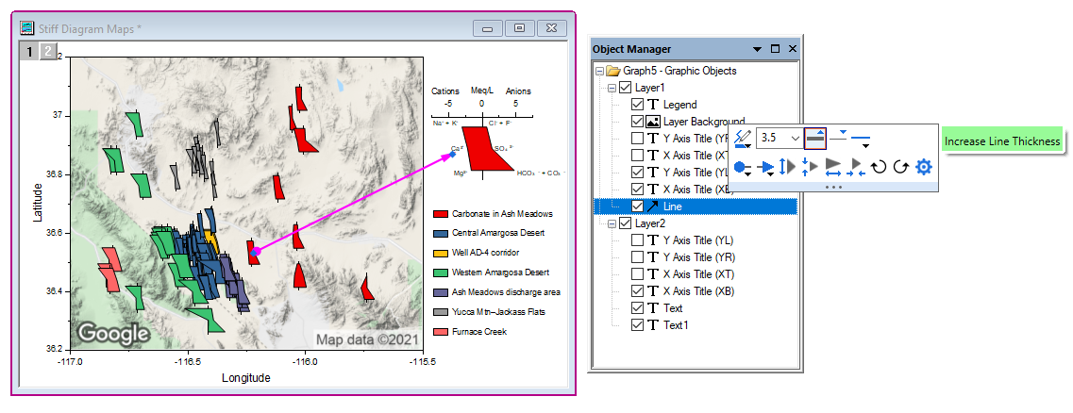Hide the Text1 object in Layer2

(x=638, y=325)
